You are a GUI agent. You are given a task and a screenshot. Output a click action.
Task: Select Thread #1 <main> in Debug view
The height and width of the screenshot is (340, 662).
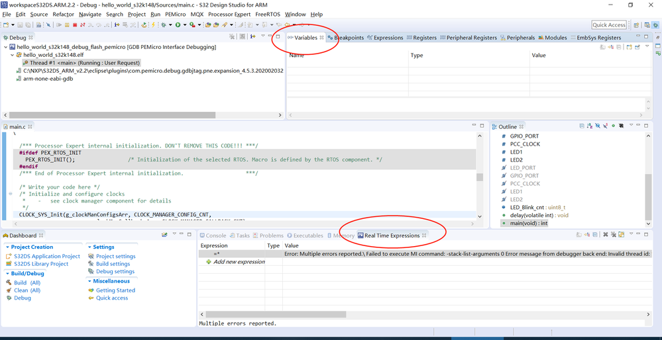click(81, 62)
